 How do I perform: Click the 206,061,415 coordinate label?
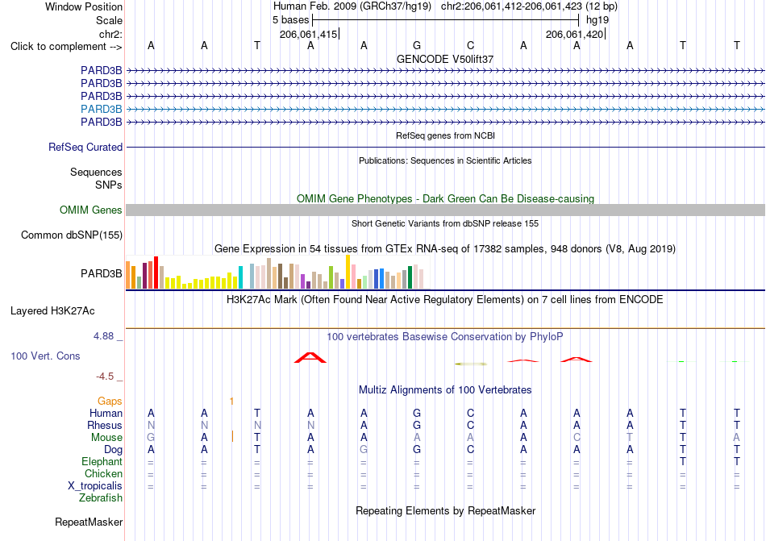click(x=308, y=34)
